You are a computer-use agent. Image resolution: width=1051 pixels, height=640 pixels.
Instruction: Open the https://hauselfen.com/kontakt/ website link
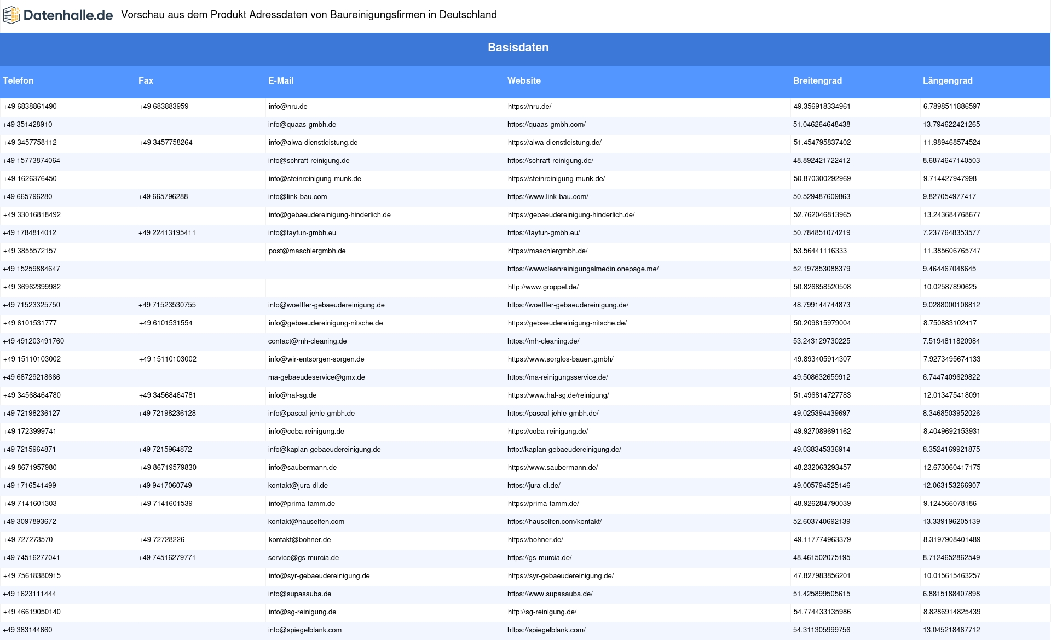(x=554, y=522)
